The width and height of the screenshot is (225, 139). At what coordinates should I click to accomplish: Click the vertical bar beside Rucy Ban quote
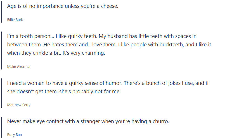(x=1, y=127)
